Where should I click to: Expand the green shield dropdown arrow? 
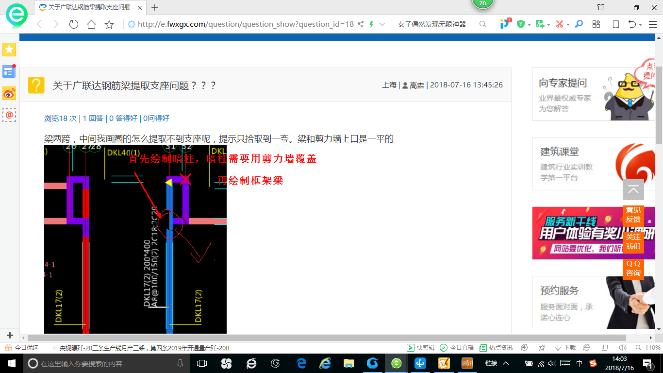pos(529,25)
